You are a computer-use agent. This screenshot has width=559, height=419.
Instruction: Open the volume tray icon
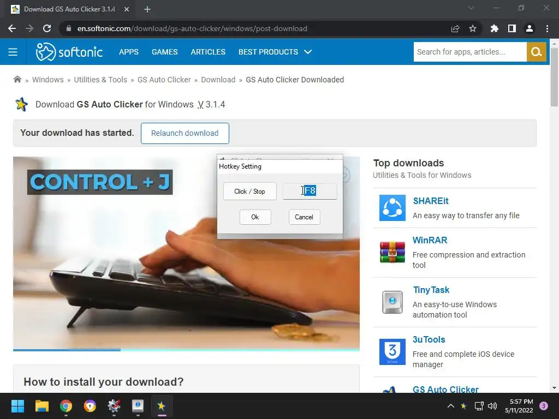coord(492,406)
